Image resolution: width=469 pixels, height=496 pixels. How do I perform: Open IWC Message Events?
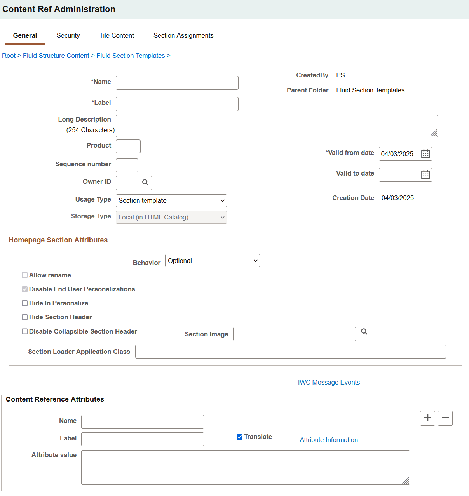point(329,382)
